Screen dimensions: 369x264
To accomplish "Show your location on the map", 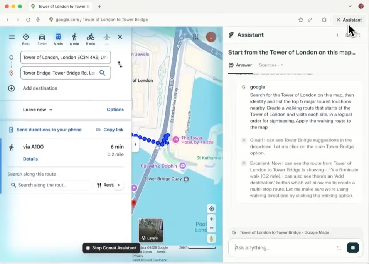I will (212, 209).
